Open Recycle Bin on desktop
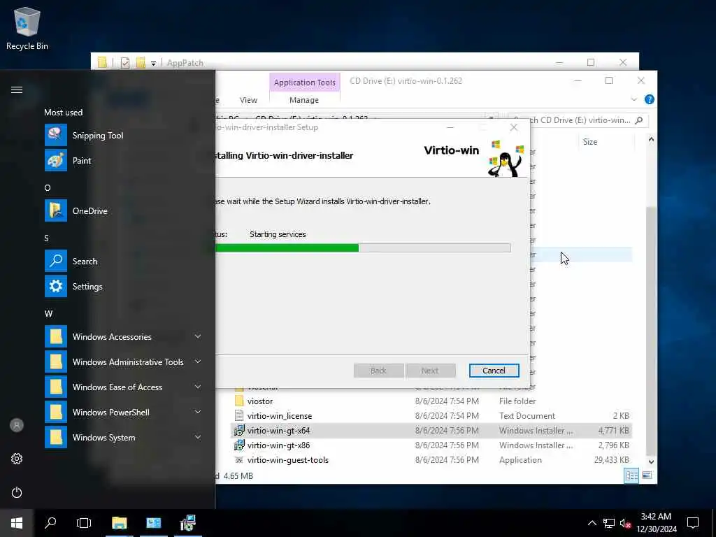This screenshot has height=537, width=716. tap(27, 28)
